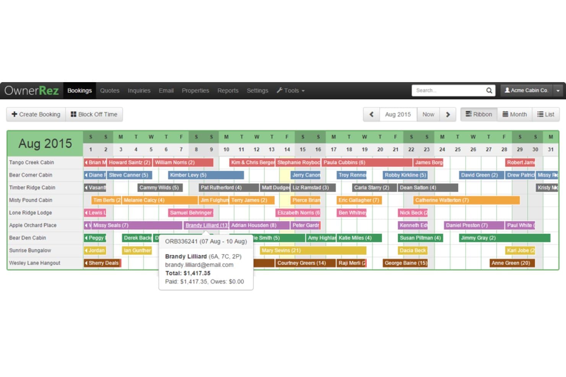Screen dimensions: 566x377
Task: Go to next month with right arrow
Action: [448, 114]
